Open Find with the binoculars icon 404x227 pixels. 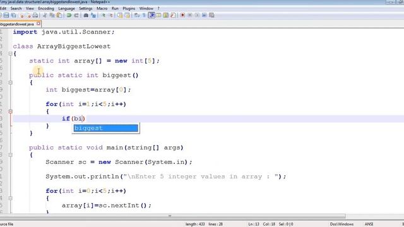click(86, 15)
